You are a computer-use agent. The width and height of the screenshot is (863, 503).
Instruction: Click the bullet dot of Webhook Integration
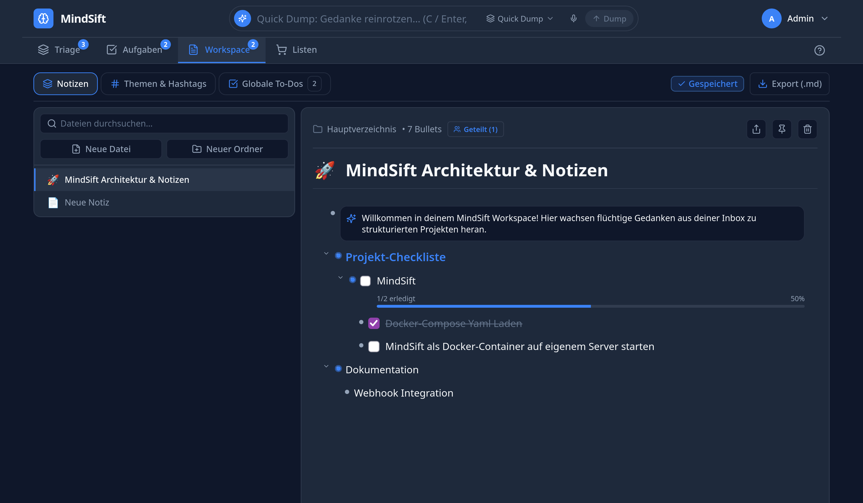[x=347, y=392]
